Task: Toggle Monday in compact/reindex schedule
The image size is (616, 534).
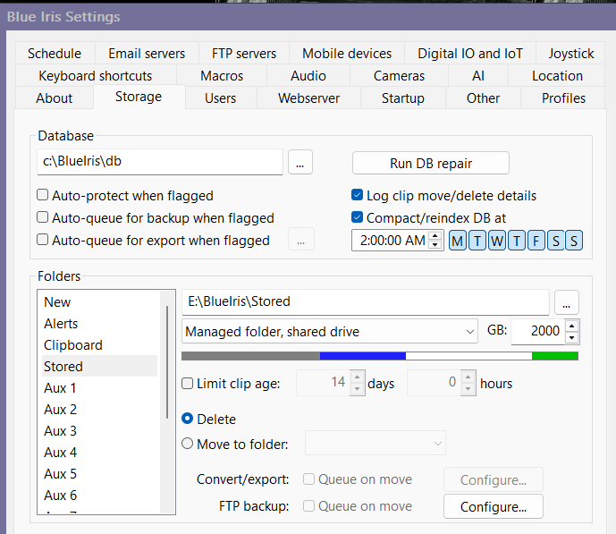Action: point(457,240)
